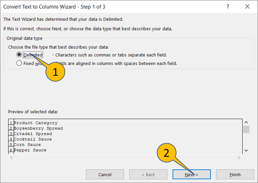Click the yellow callout badge numbered 2

coord(166,153)
